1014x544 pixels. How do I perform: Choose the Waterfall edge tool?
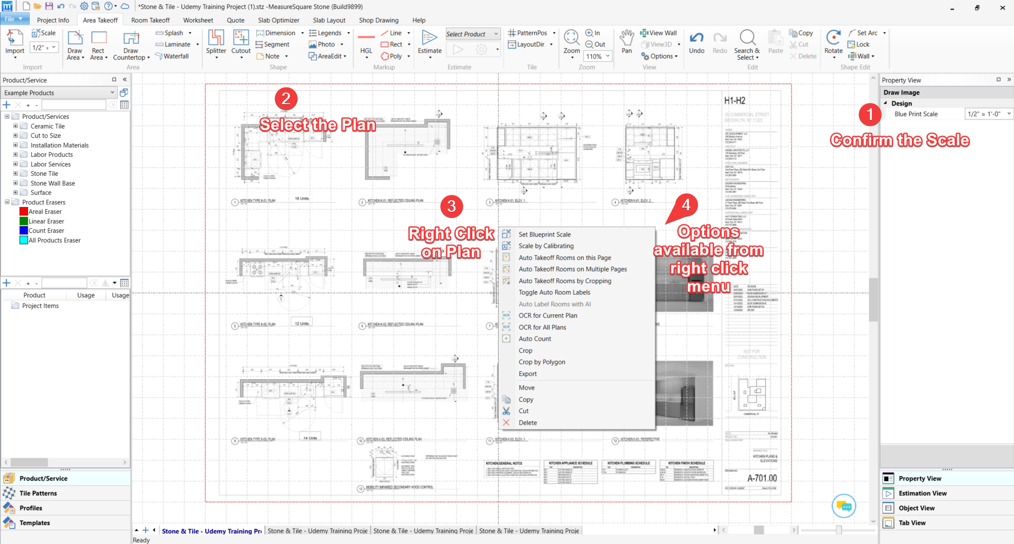(x=172, y=56)
